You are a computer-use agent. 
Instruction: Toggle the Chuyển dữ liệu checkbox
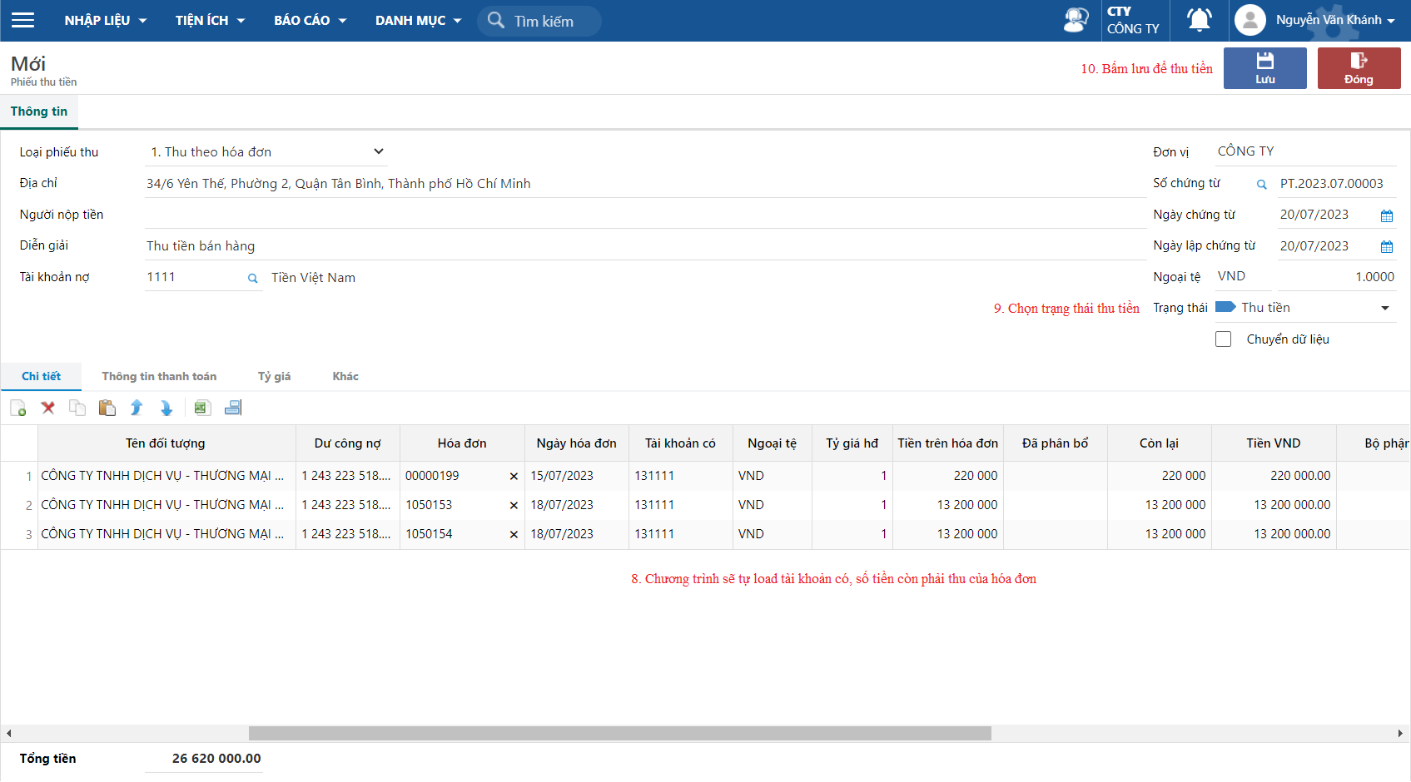coord(1223,339)
